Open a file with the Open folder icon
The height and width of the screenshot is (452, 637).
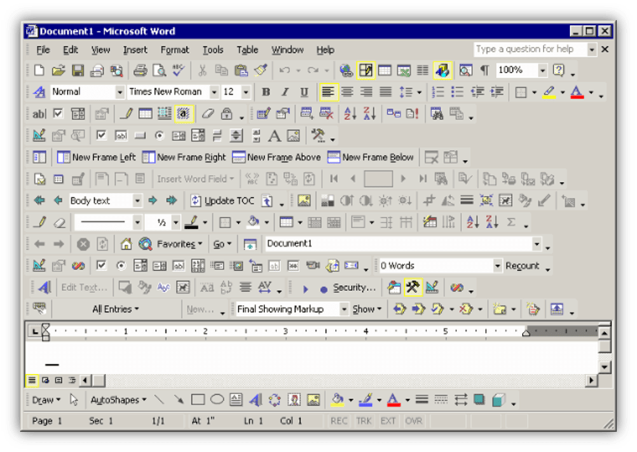58,71
